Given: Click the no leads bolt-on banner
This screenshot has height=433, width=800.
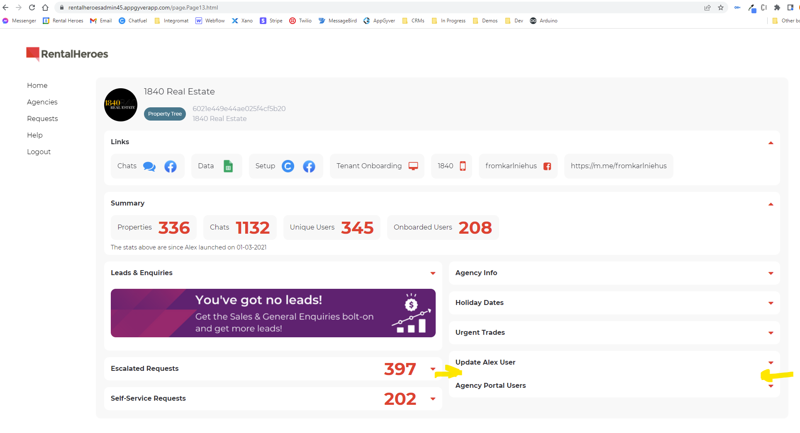Looking at the screenshot, I should pos(273,313).
